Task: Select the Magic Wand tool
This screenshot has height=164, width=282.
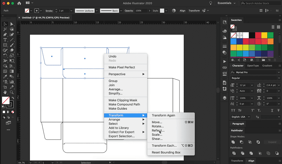Action: 5,29
